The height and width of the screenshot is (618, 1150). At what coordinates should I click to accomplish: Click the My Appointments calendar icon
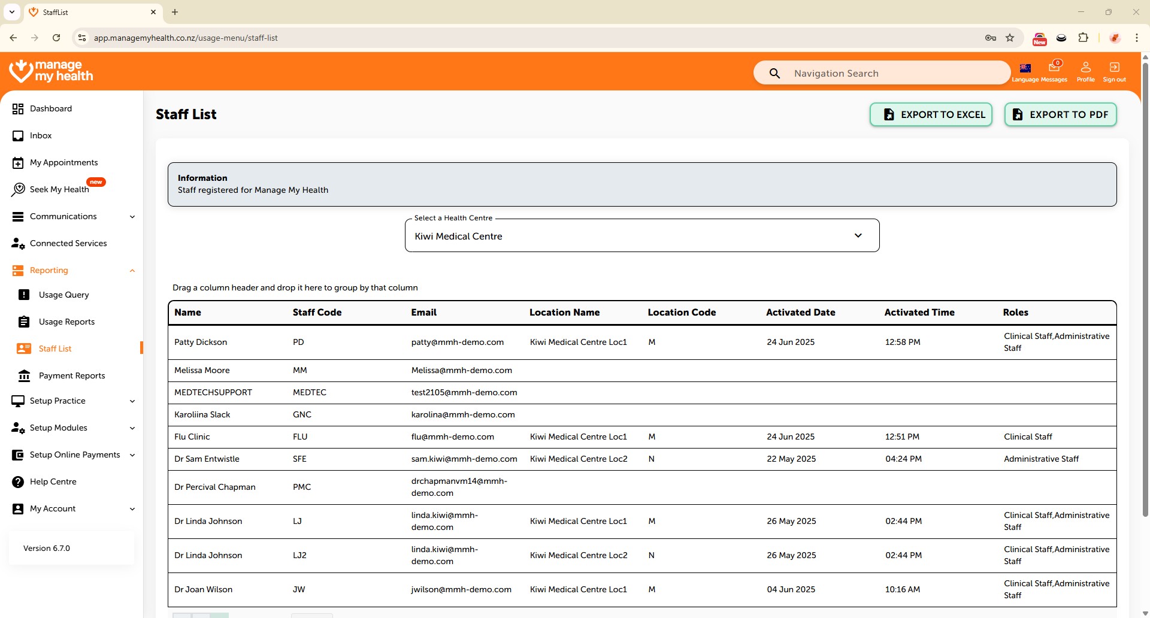click(x=18, y=163)
